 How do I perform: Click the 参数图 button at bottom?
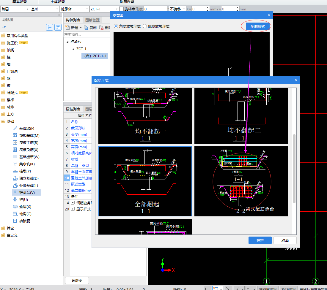click(77, 281)
